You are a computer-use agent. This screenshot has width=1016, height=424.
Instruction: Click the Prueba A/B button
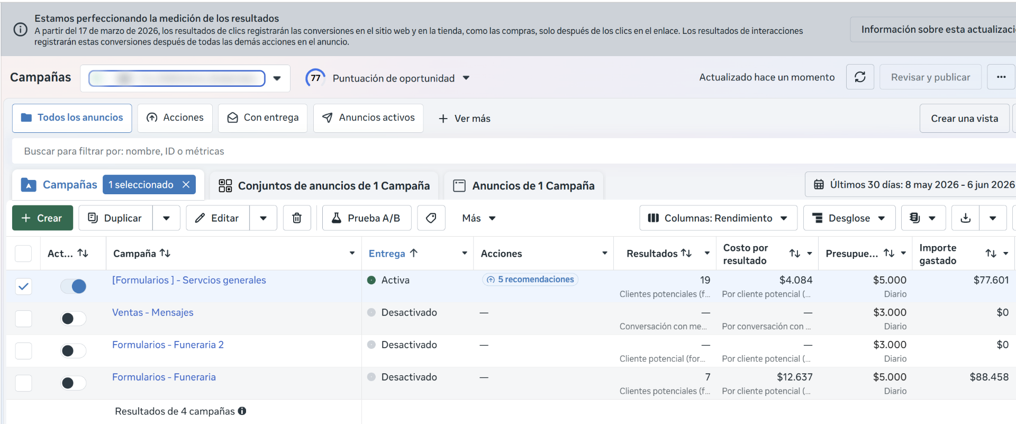click(367, 218)
